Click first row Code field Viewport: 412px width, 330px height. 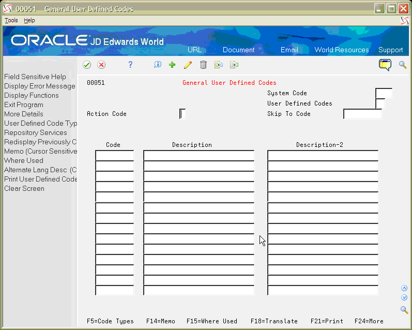coord(115,155)
